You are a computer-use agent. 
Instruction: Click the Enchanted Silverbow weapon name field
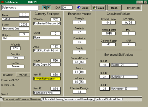point(47,23)
